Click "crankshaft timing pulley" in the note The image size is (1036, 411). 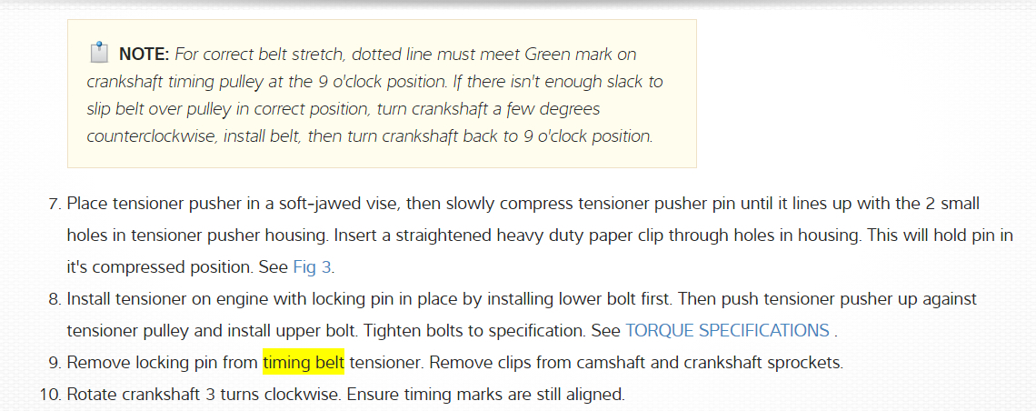[173, 81]
